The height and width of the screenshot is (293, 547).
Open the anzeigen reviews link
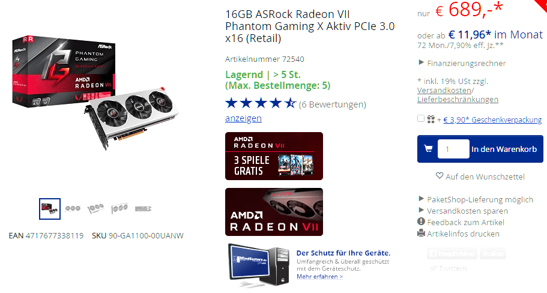click(x=244, y=118)
